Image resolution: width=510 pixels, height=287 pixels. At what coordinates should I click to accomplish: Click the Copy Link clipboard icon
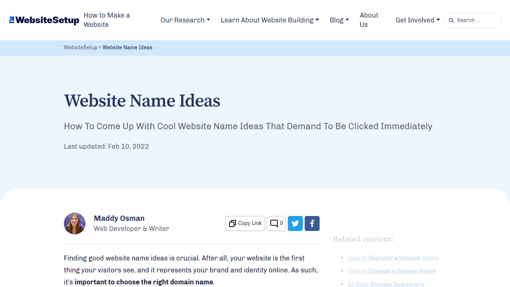[231, 223]
